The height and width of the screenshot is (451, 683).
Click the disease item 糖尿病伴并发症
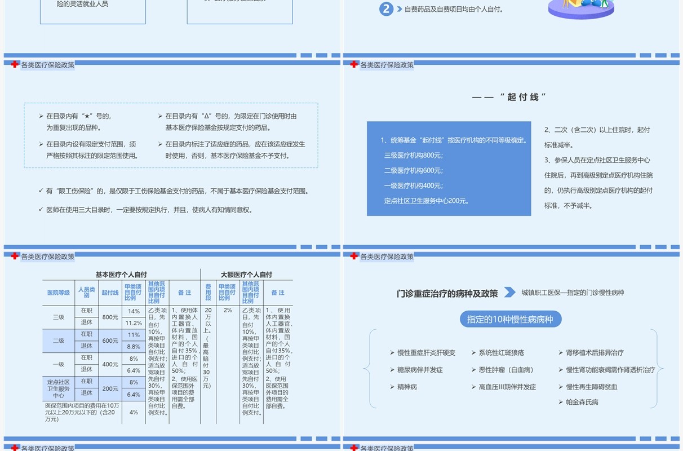(416, 370)
